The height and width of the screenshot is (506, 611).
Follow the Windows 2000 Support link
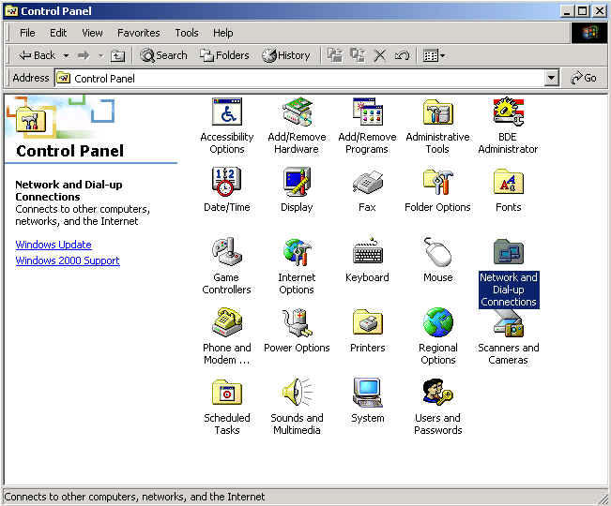pos(68,260)
